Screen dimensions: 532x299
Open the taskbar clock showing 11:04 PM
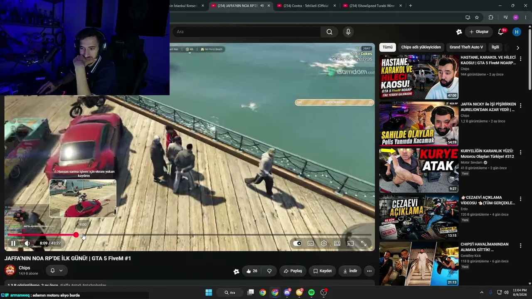point(520,292)
